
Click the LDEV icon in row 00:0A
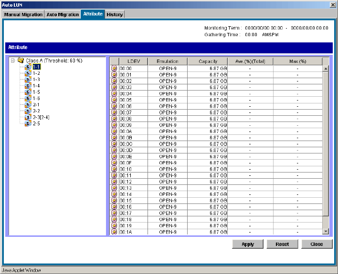point(114,132)
